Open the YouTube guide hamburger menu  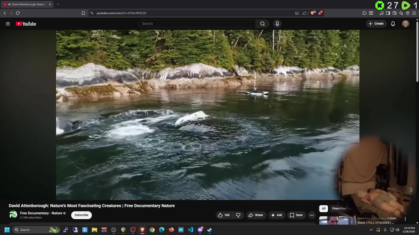[8, 23]
